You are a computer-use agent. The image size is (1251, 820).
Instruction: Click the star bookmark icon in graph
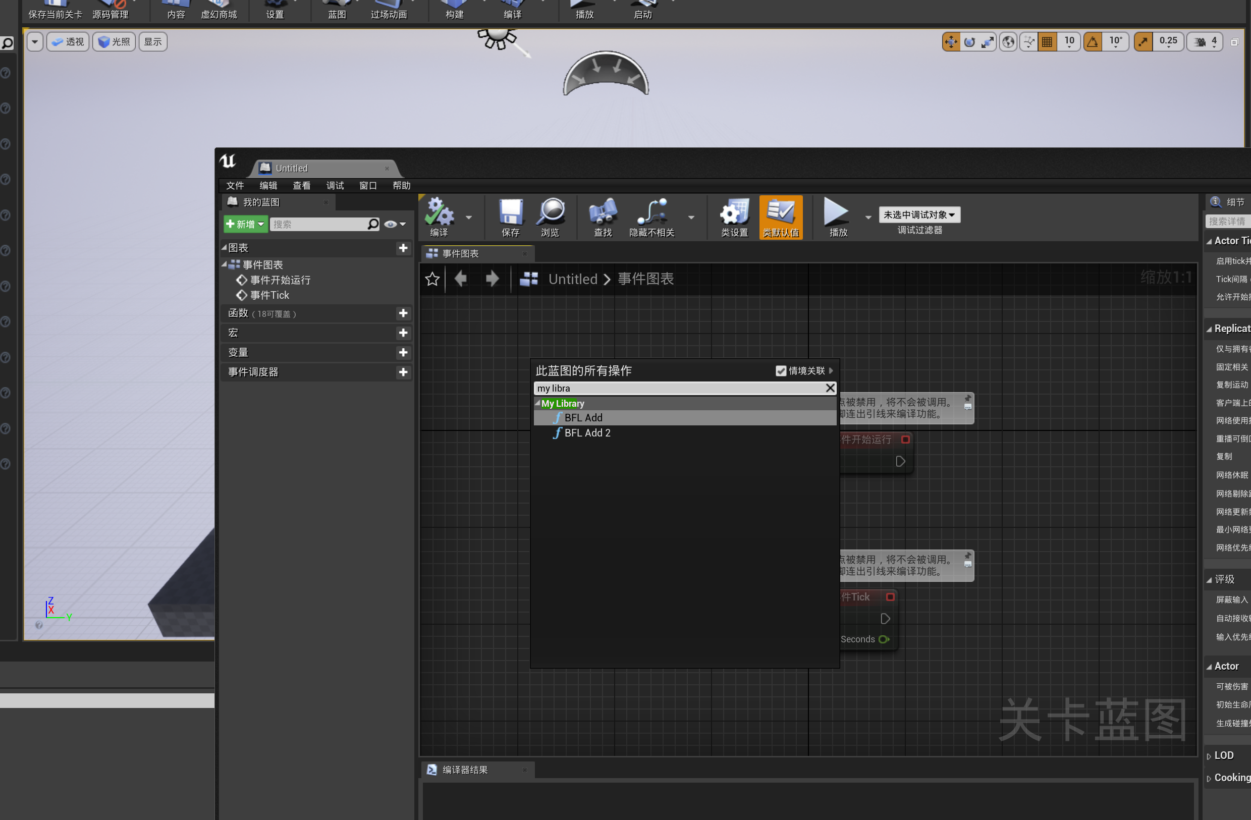tap(432, 279)
